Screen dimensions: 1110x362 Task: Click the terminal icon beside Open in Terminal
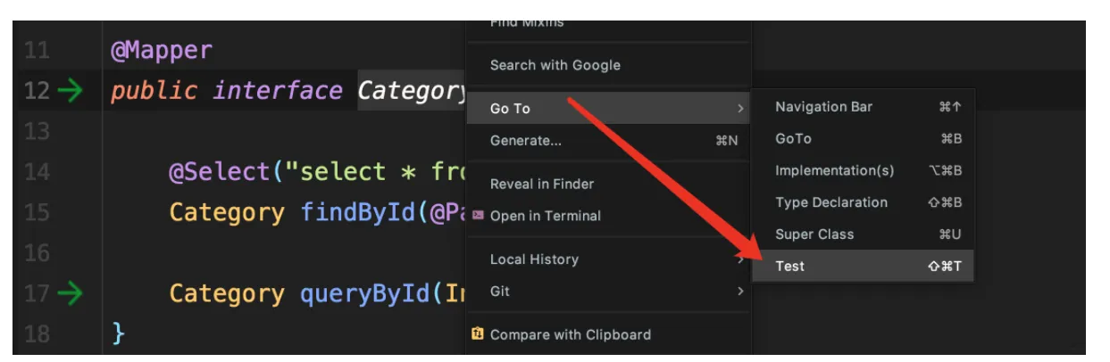click(x=478, y=216)
